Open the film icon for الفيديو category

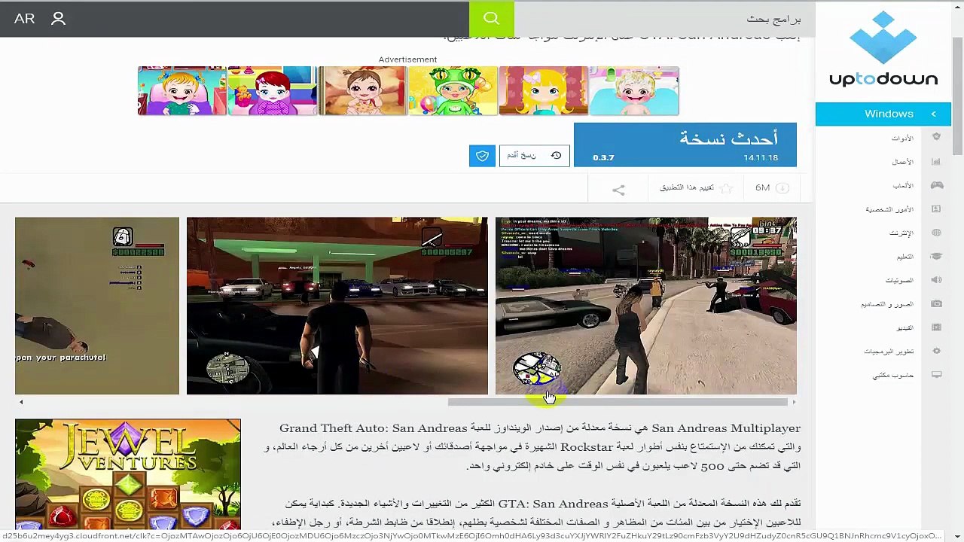coord(936,327)
